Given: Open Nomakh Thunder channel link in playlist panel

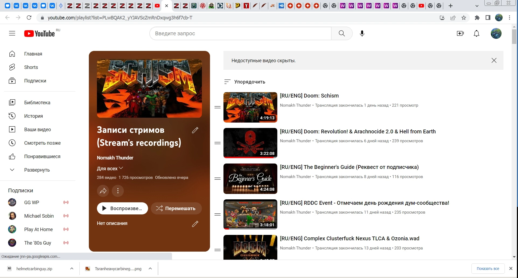Looking at the screenshot, I should tap(115, 158).
